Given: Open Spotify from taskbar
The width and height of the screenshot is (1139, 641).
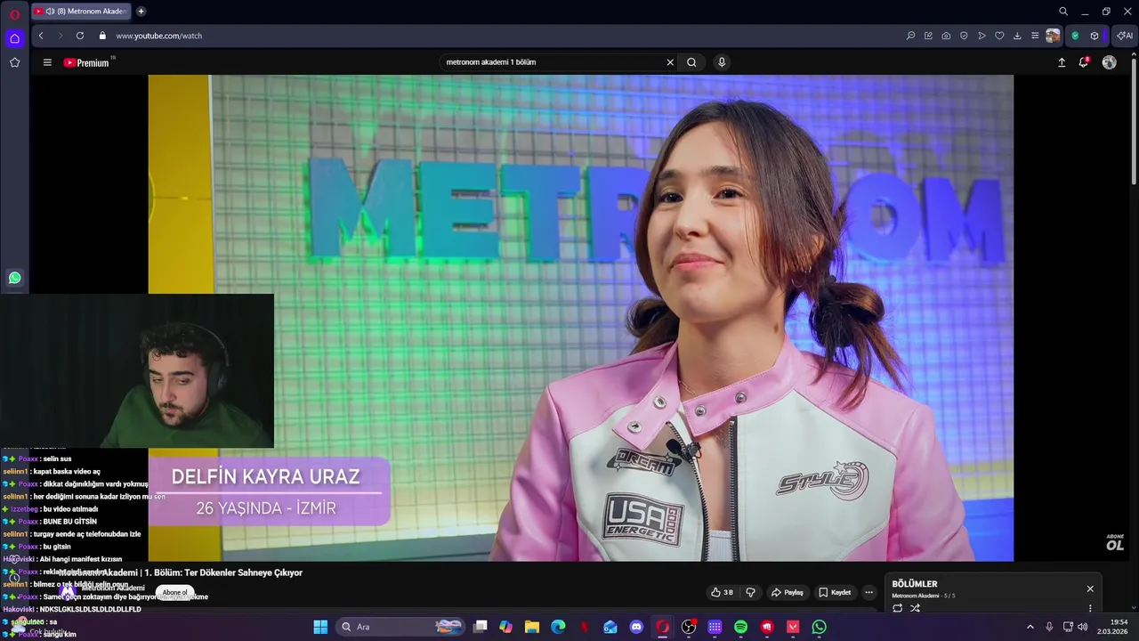Looking at the screenshot, I should tap(740, 627).
